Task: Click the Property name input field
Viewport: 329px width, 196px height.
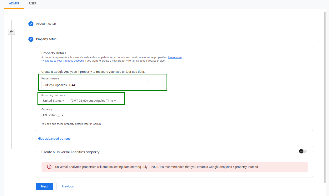Action: [x=95, y=85]
